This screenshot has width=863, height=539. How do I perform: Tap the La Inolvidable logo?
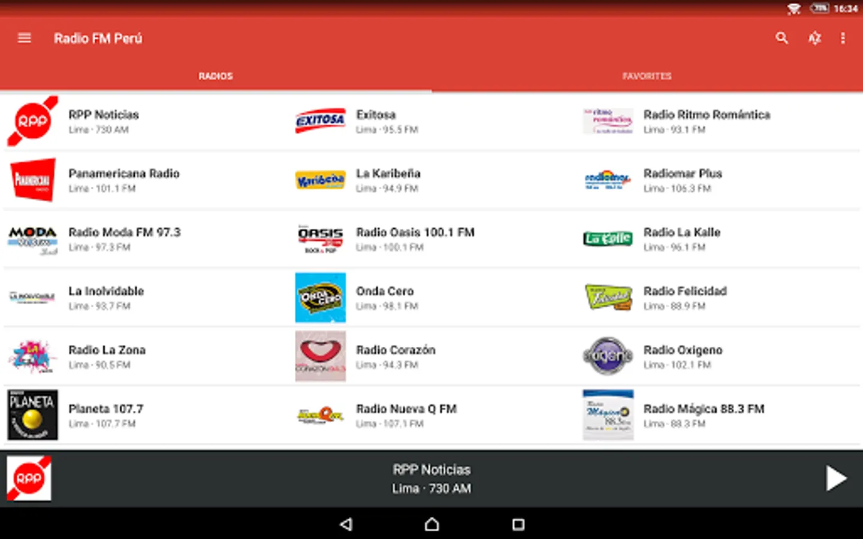click(32, 297)
